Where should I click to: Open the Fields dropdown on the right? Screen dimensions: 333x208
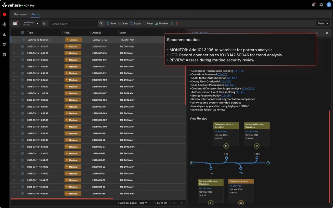pos(322,23)
